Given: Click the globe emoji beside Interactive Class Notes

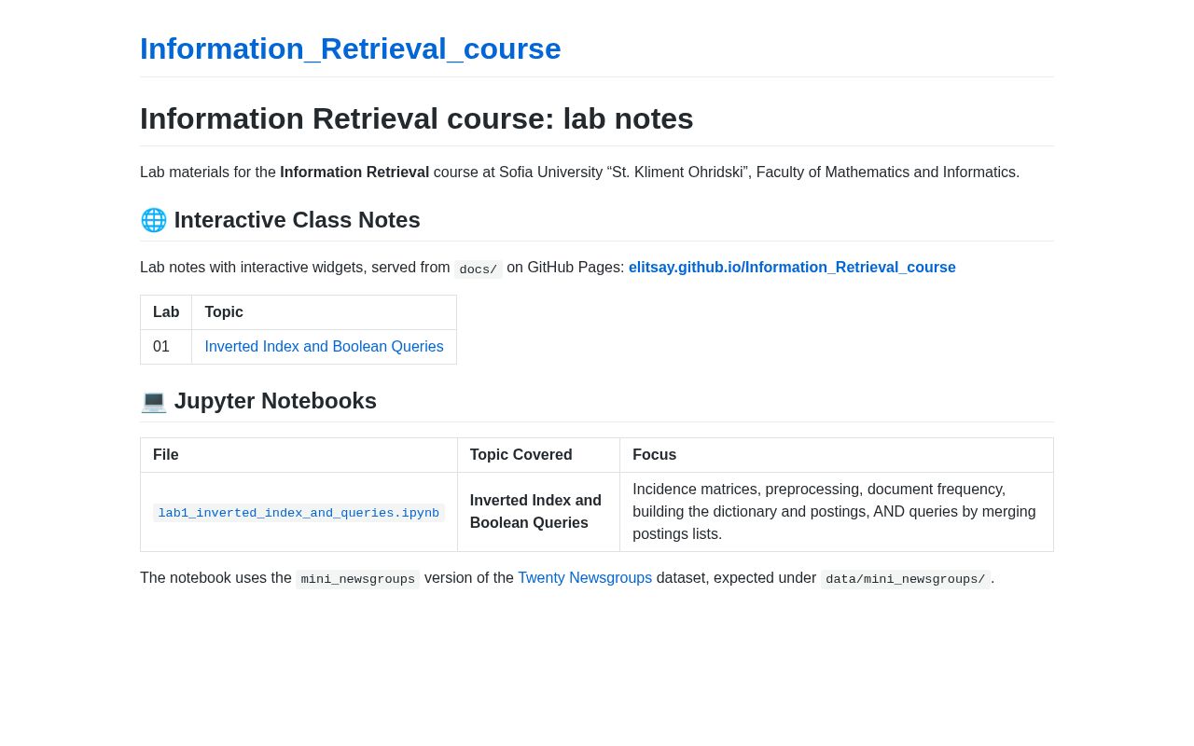Looking at the screenshot, I should click(154, 220).
